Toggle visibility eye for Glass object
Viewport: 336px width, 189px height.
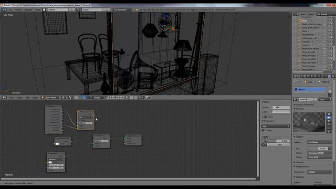tap(324, 21)
